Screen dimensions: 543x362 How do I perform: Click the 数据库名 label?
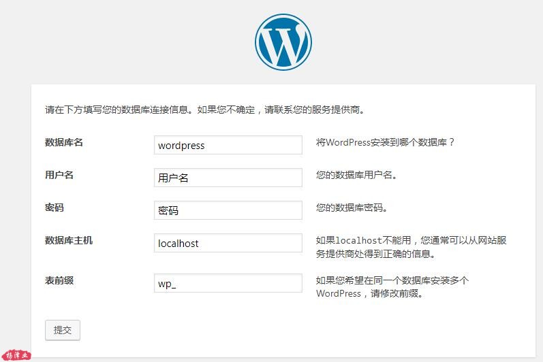(x=64, y=142)
